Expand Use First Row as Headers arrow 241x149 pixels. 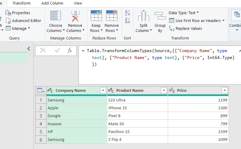pyautogui.click(x=223, y=20)
